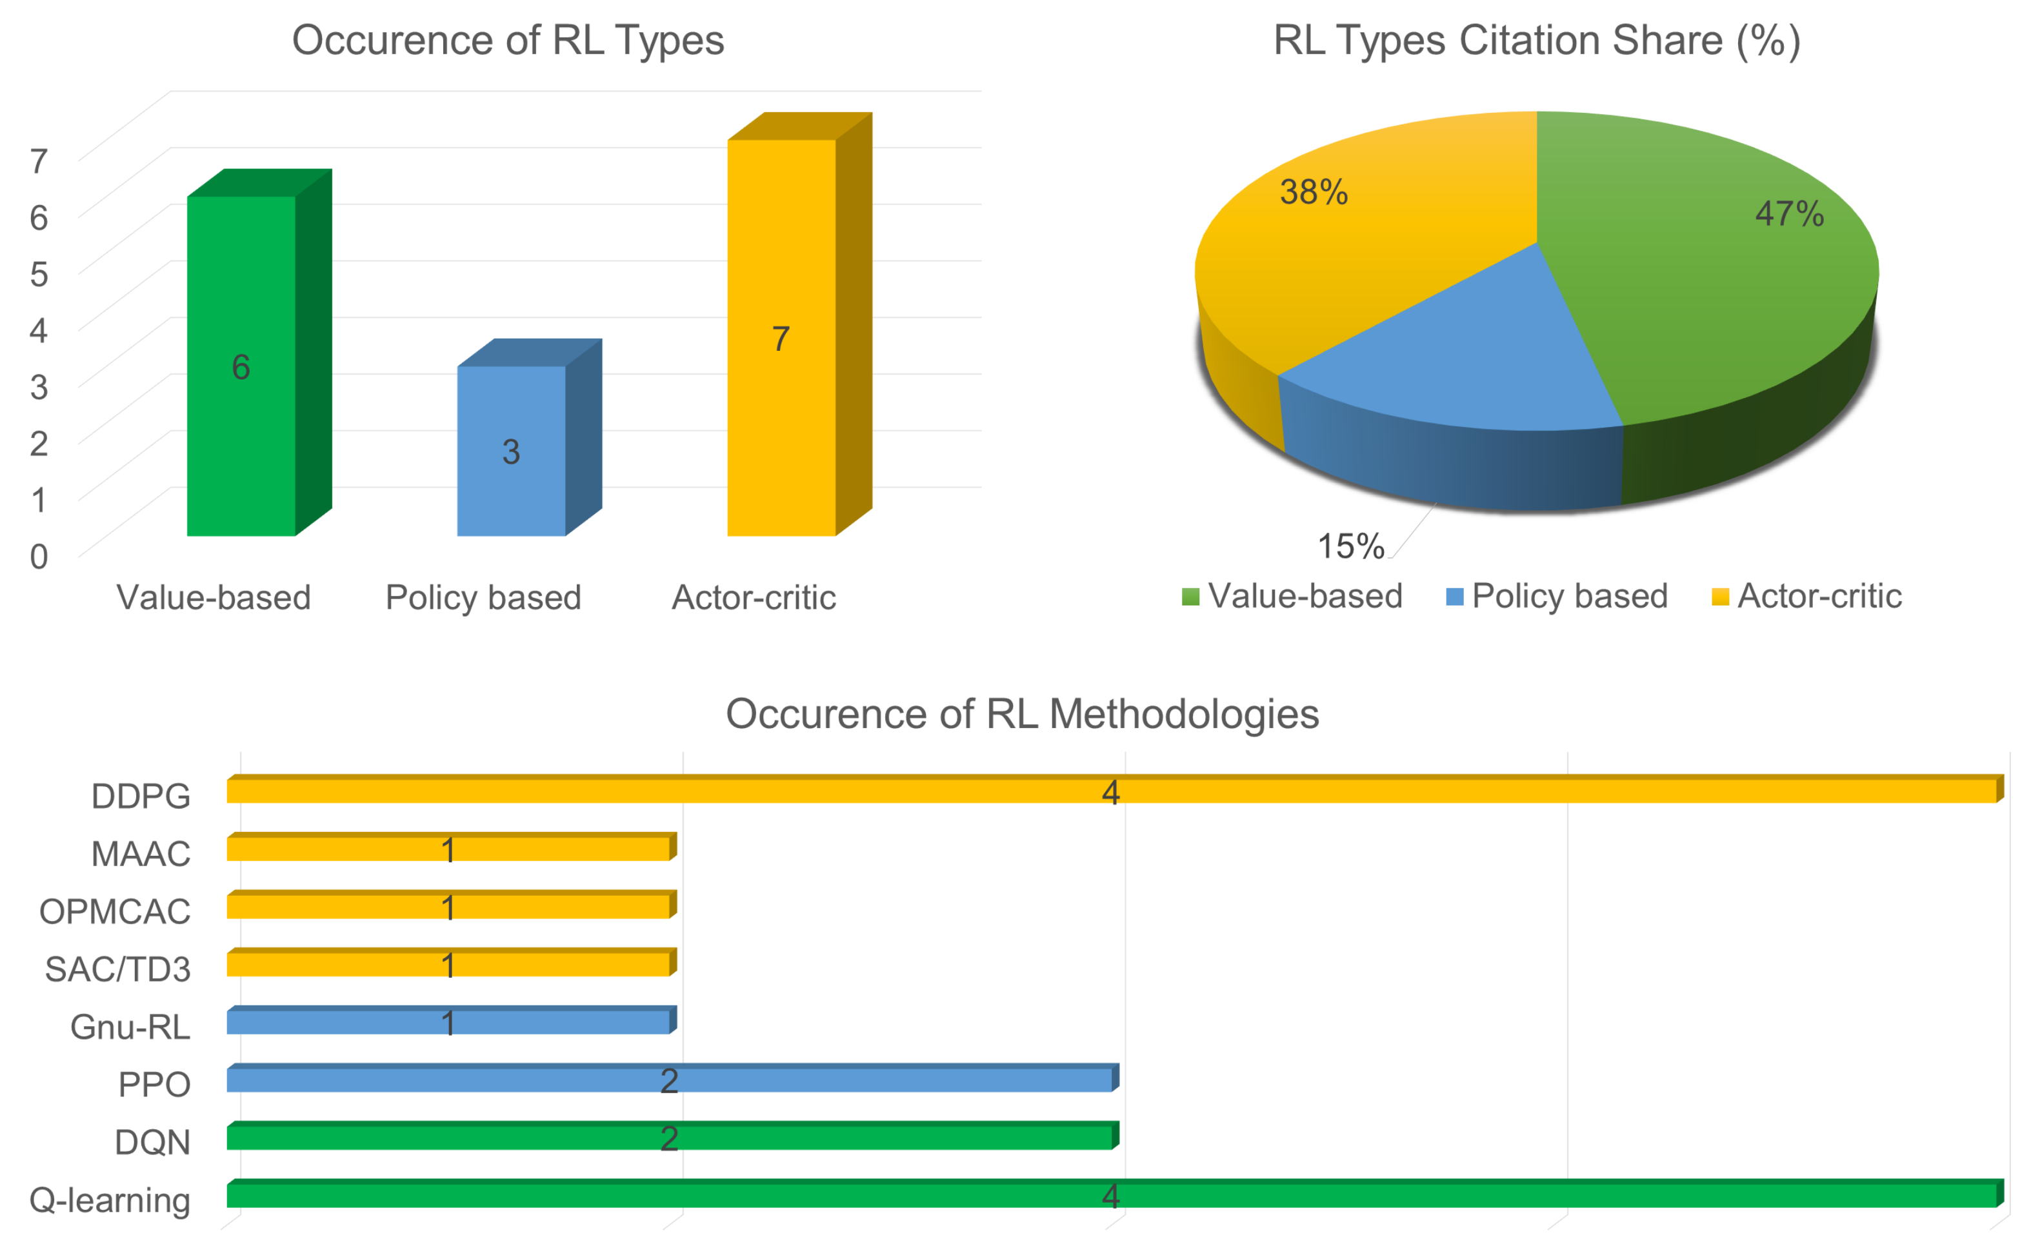Select the DDPG horizontal bar
The width and height of the screenshot is (2031, 1246).
click(x=825, y=792)
